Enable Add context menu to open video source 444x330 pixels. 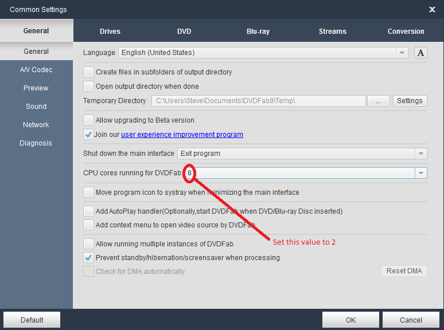click(88, 225)
